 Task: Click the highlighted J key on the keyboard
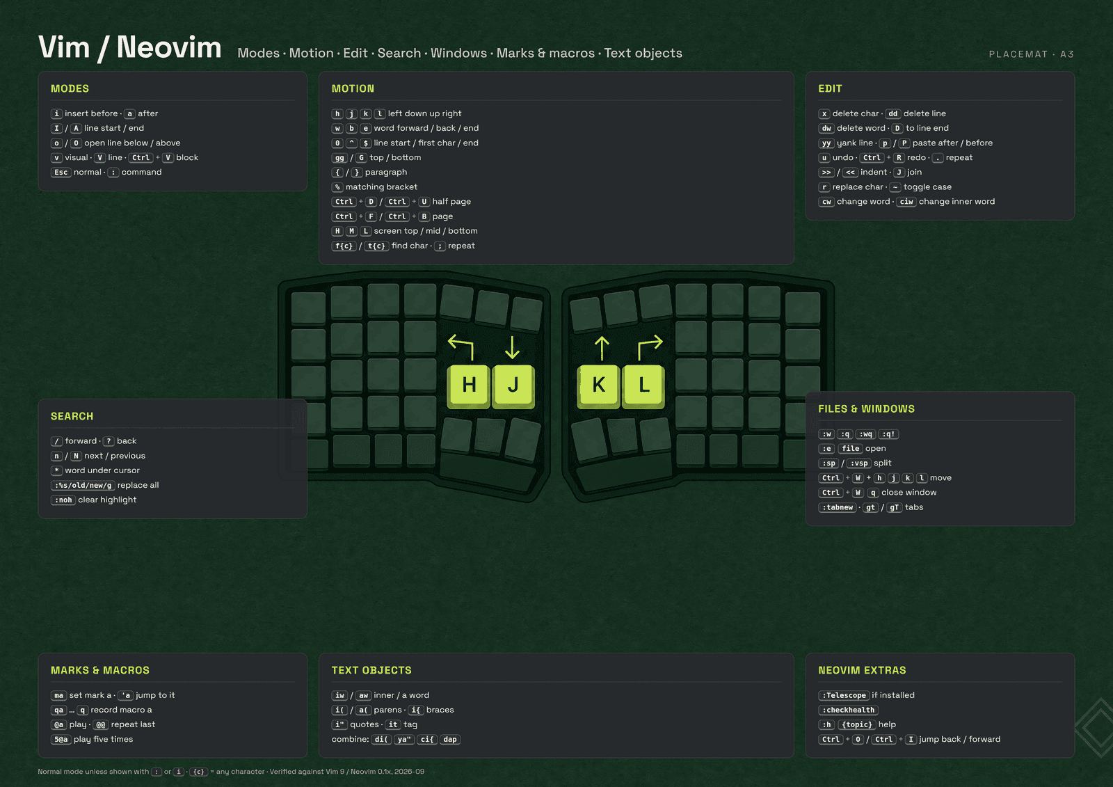[x=513, y=385]
